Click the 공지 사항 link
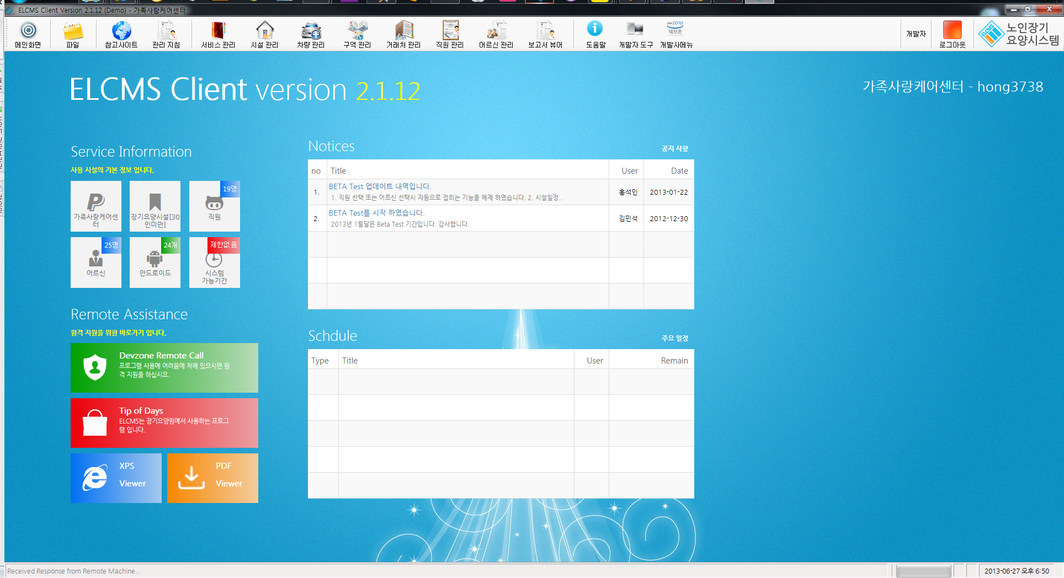 pyautogui.click(x=675, y=148)
